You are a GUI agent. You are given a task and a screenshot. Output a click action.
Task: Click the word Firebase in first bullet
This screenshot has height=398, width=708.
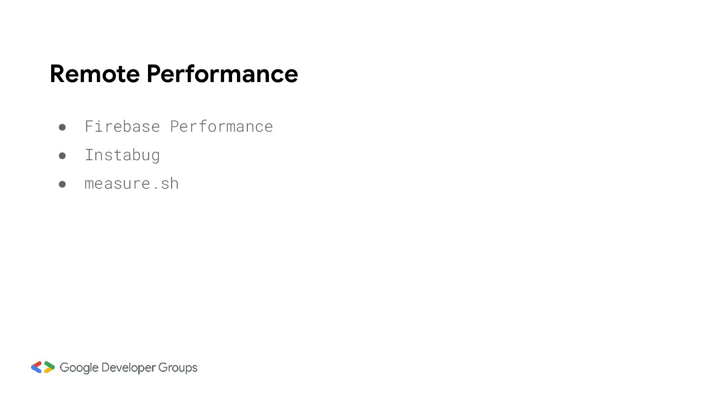pyautogui.click(x=122, y=126)
